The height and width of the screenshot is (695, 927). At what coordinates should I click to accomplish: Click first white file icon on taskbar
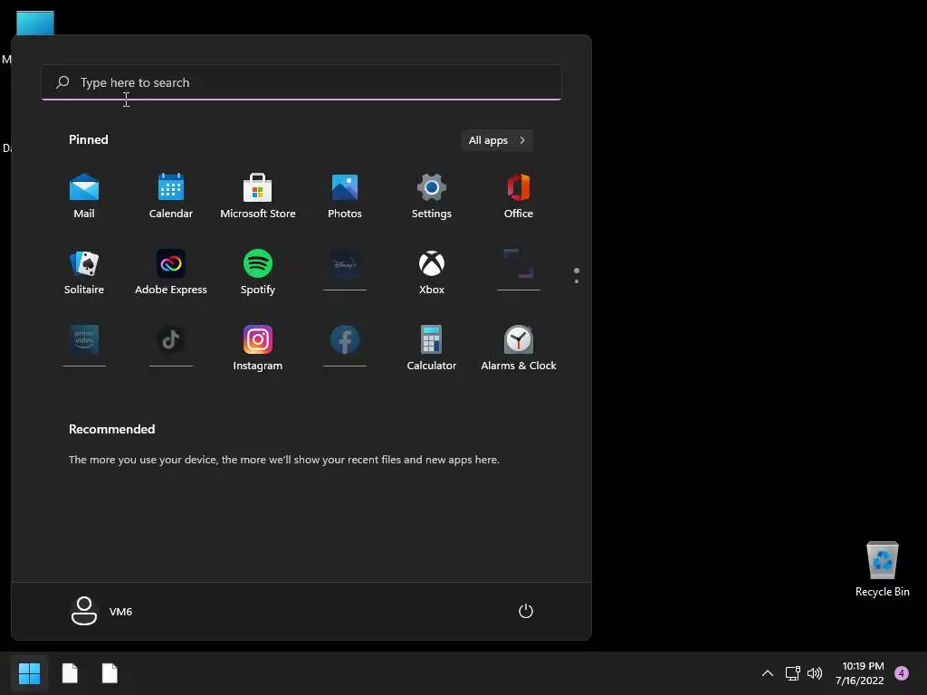click(x=70, y=673)
